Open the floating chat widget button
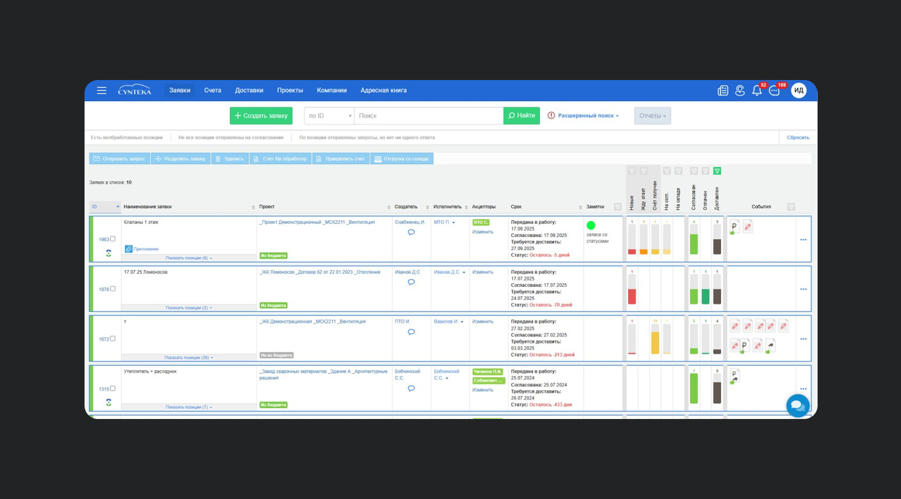 coord(798,405)
